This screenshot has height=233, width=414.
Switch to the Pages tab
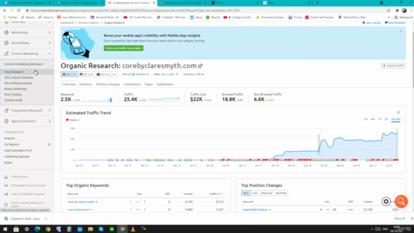pos(149,84)
